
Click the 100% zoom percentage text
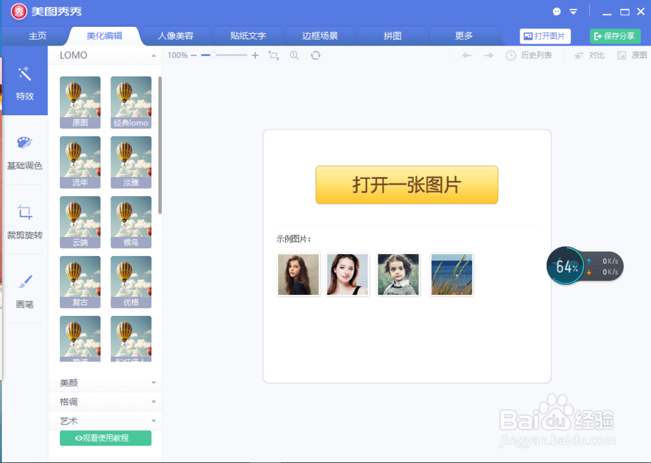[177, 55]
